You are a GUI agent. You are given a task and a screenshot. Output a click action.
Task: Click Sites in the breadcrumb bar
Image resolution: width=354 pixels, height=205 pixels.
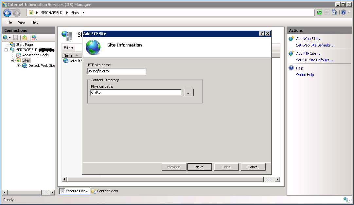tap(75, 13)
